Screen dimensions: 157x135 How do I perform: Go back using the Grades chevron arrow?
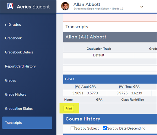click(6, 25)
